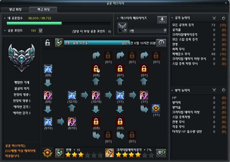
Task: Click the locked (0/5) node with timer
Action: pyautogui.click(x=96, y=69)
